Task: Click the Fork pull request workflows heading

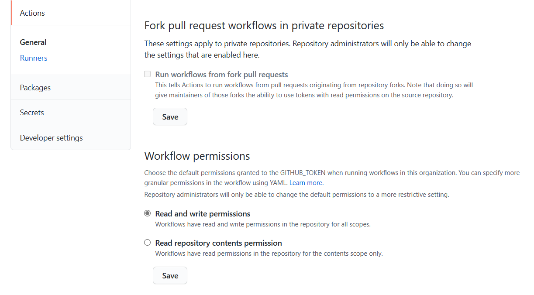Action: point(264,25)
